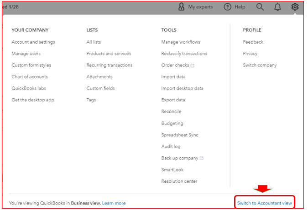Viewport: 308px width, 210px height.
Task: Open All lists
Action: click(94, 42)
